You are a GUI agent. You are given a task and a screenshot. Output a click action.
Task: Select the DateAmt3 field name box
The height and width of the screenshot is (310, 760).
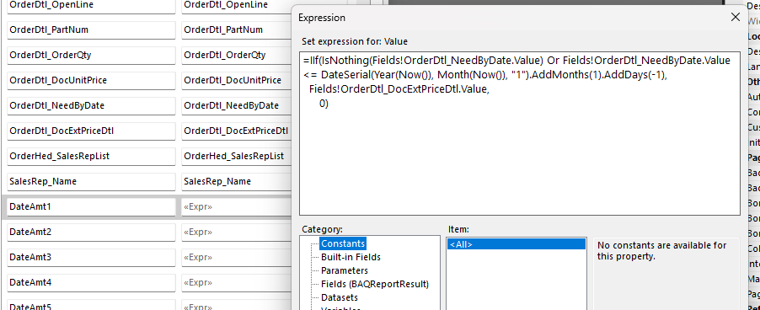coord(91,257)
